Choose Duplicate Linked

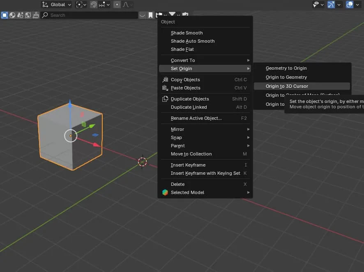click(x=205, y=107)
